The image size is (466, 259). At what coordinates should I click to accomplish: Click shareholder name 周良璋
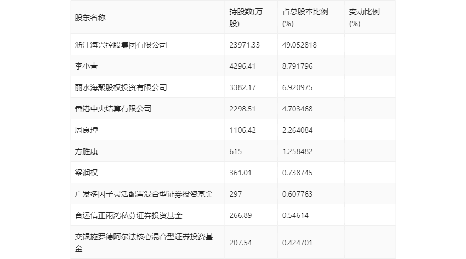pos(86,130)
